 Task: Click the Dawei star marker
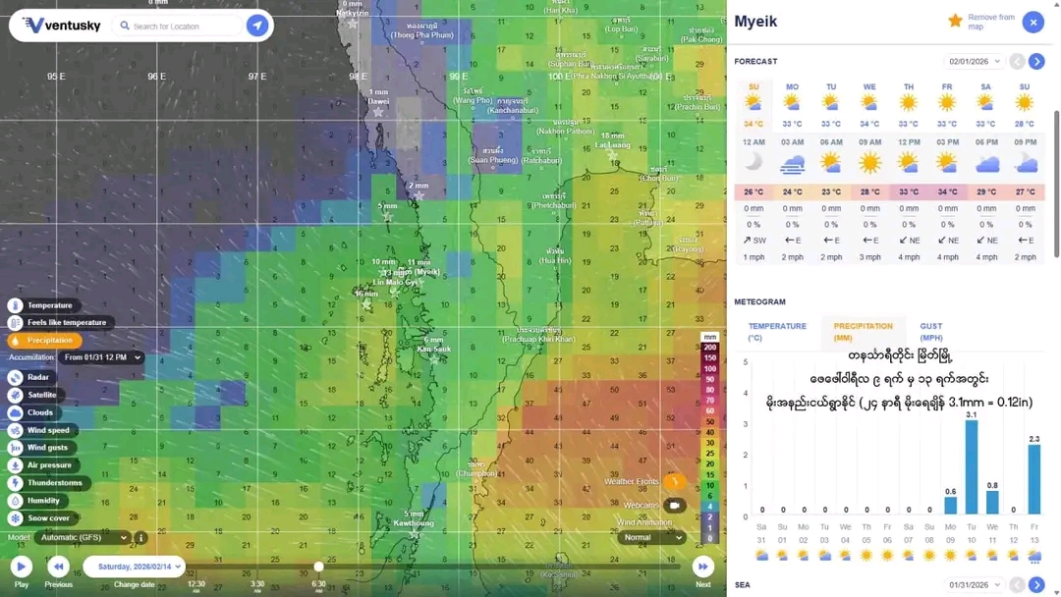pos(378,112)
